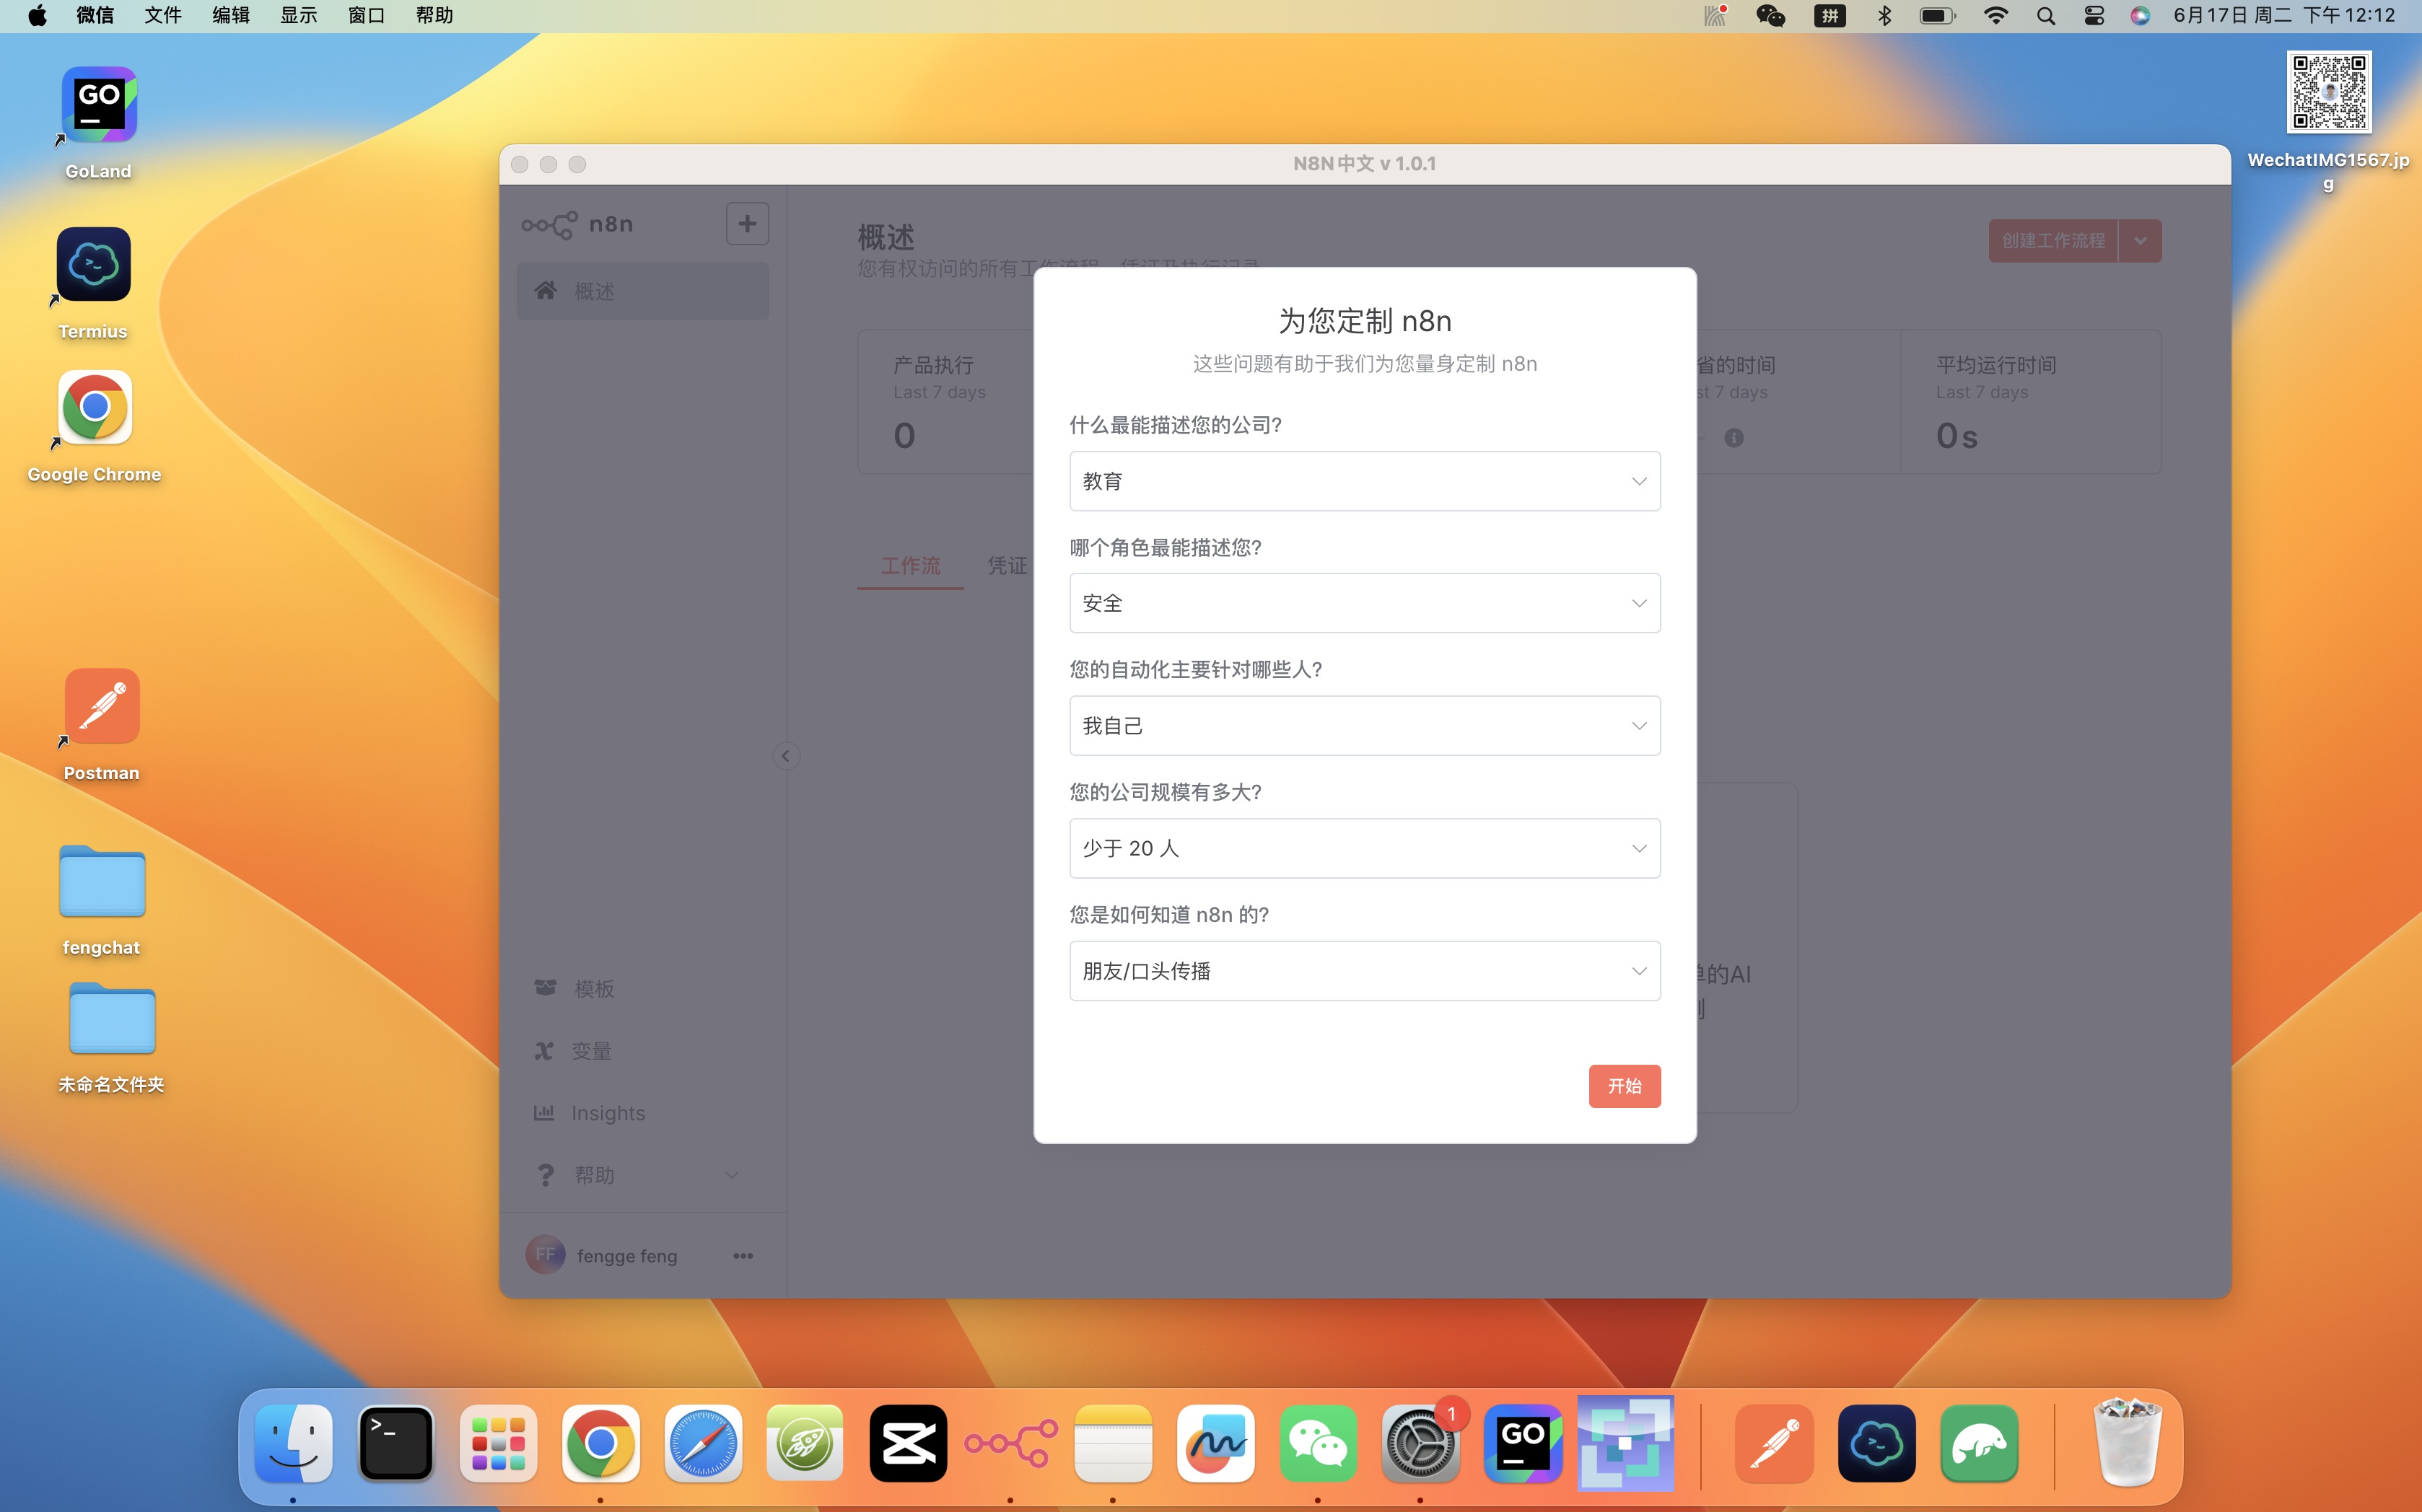The width and height of the screenshot is (2422, 1512).
Task: Click the 开始 button in the dialog
Action: pyautogui.click(x=1625, y=1086)
